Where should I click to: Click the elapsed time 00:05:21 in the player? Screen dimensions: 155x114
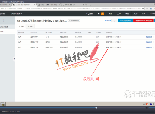5,111
